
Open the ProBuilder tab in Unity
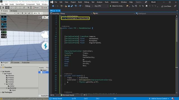click(26, 62)
